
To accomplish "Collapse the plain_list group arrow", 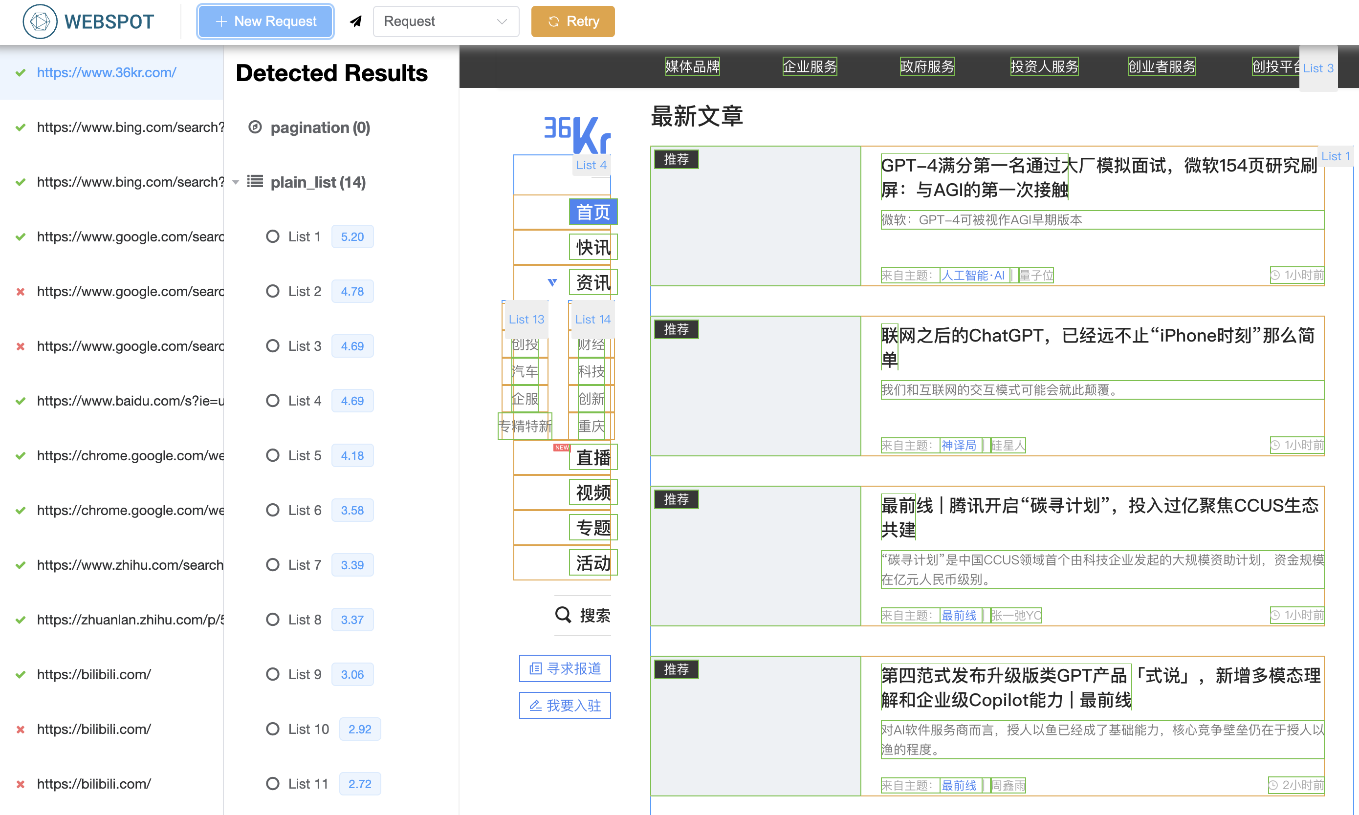I will click(x=236, y=182).
